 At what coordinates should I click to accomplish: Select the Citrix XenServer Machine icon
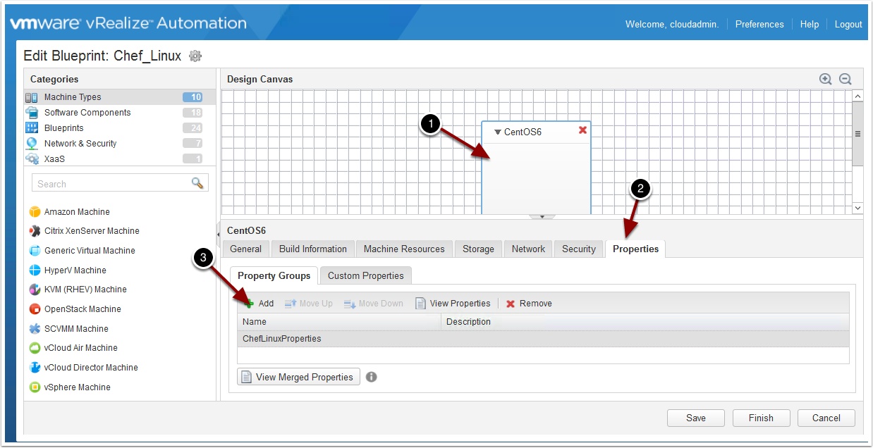click(35, 231)
